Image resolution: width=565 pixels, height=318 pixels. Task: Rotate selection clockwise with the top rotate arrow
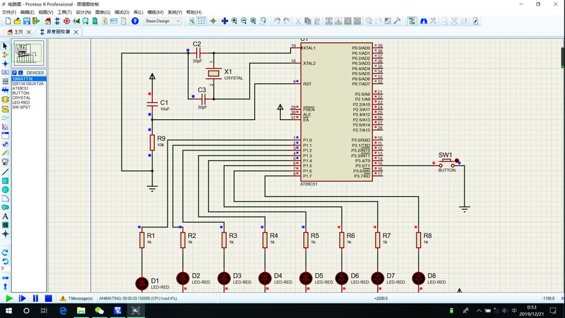(x=5, y=253)
